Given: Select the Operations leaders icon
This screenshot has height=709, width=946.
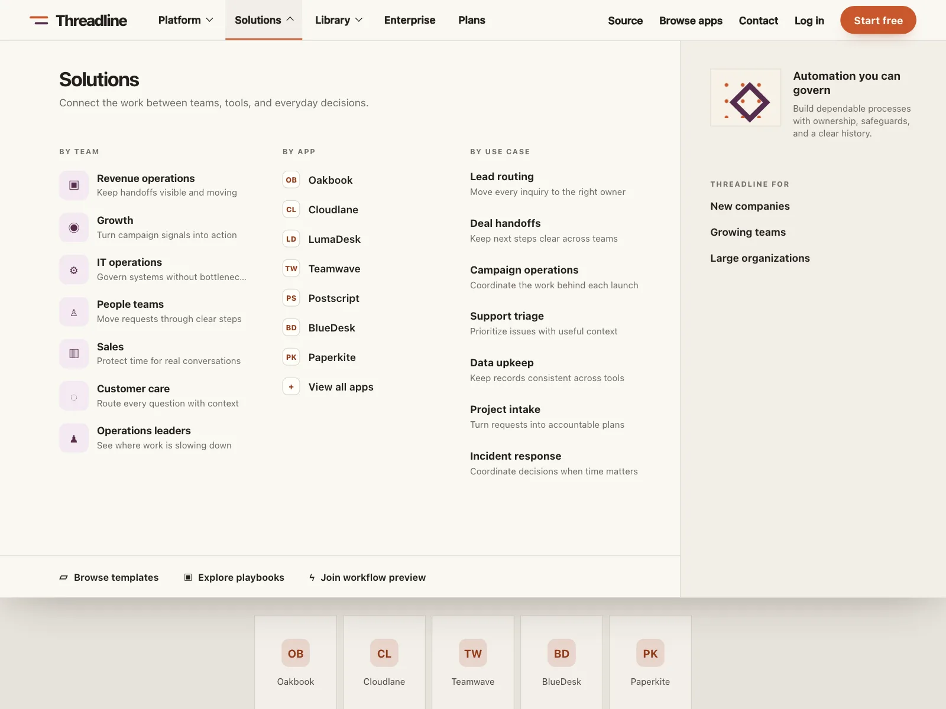Looking at the screenshot, I should point(74,438).
